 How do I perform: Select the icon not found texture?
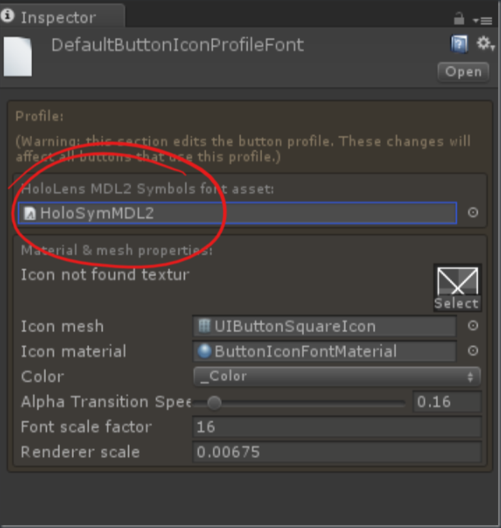(457, 287)
